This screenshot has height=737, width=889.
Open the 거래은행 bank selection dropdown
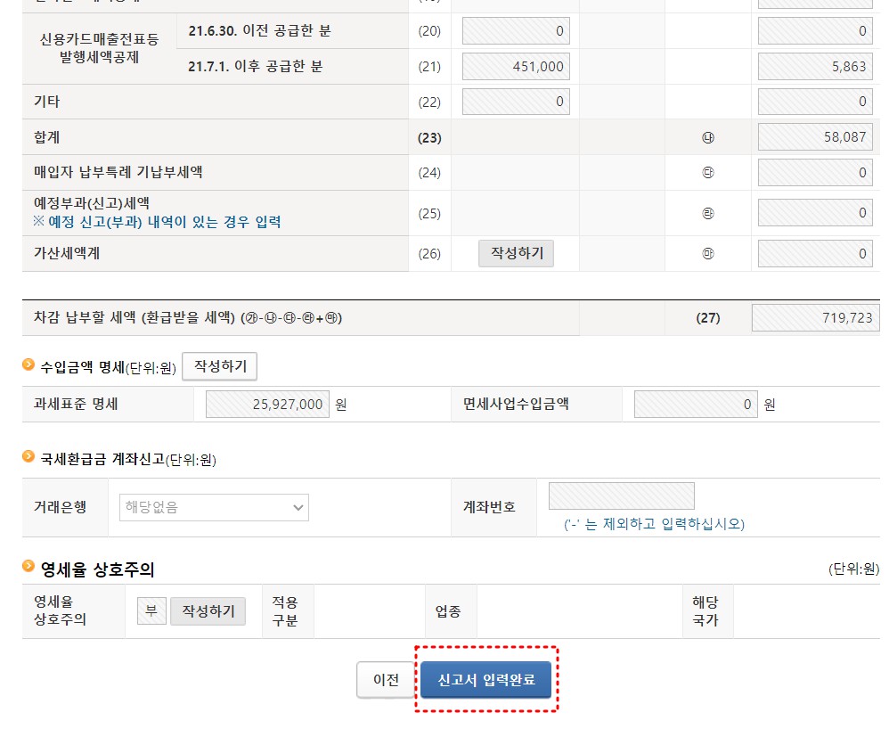click(212, 507)
